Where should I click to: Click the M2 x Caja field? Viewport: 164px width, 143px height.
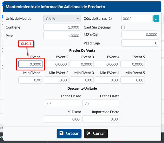(x=140, y=35)
